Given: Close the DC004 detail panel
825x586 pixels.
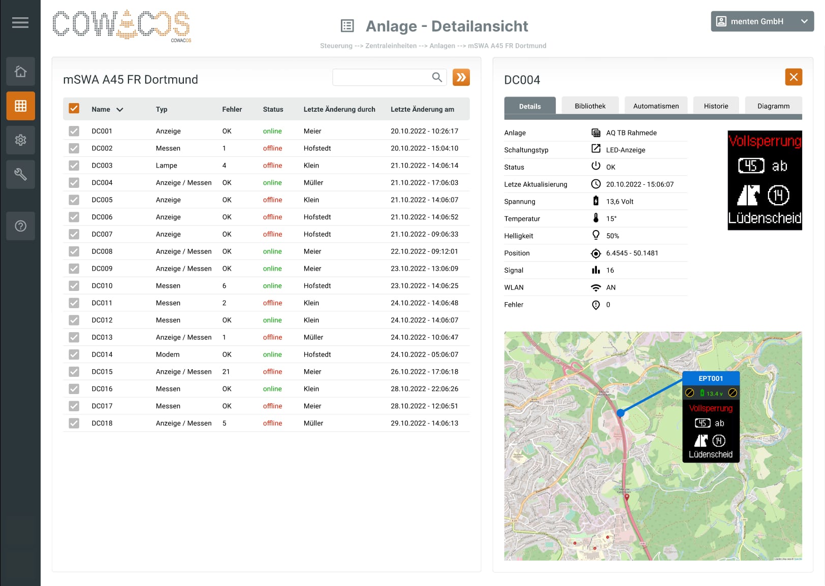Looking at the screenshot, I should click(x=794, y=77).
